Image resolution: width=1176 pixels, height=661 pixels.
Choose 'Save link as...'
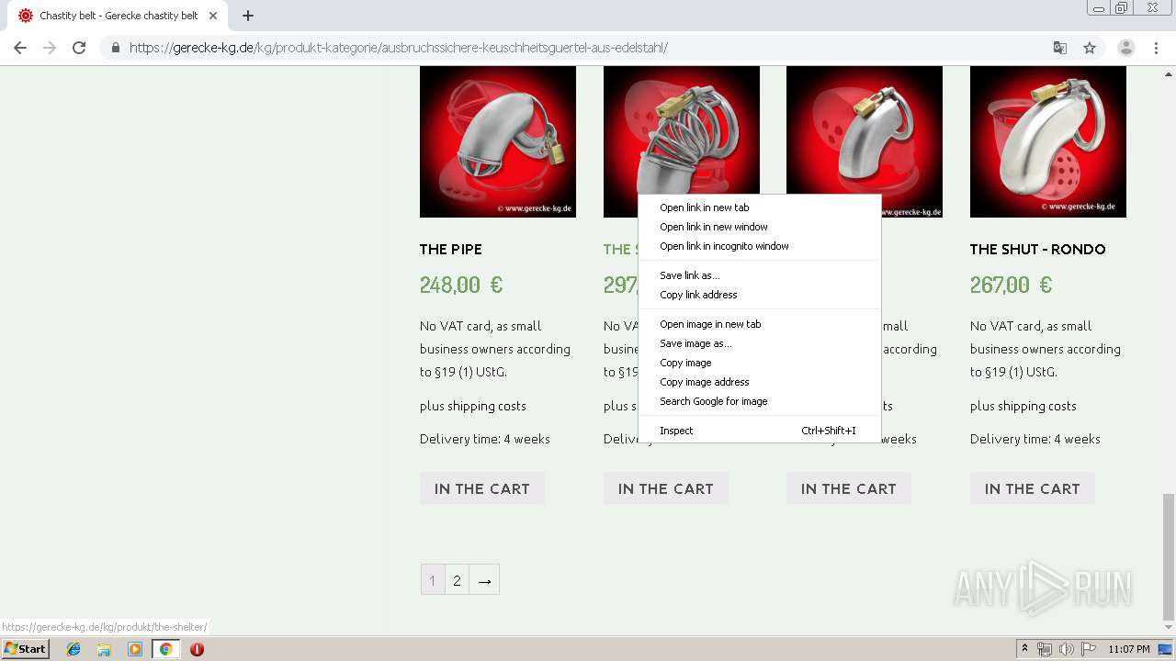(759, 275)
